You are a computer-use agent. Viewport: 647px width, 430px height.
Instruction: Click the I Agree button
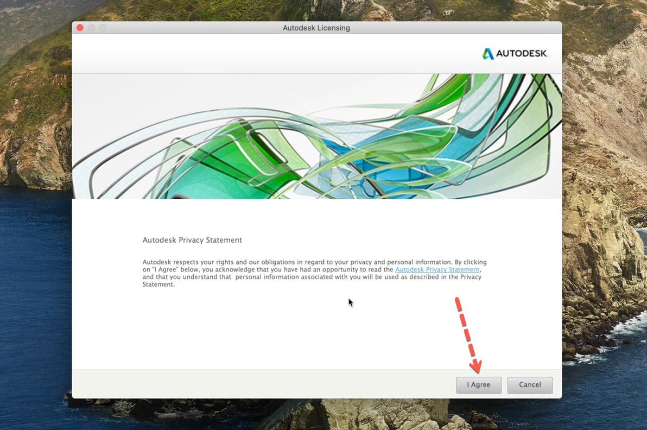478,384
